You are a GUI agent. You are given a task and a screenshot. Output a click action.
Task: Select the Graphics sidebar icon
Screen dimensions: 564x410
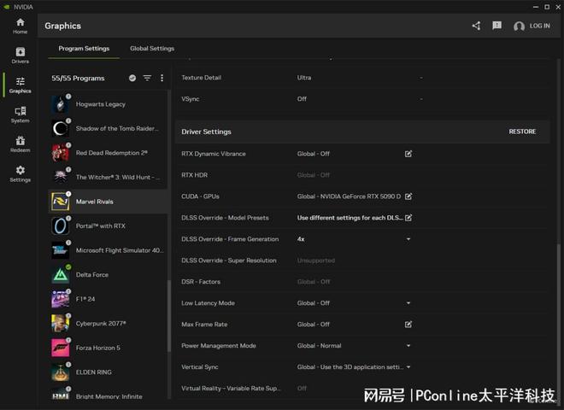point(21,85)
